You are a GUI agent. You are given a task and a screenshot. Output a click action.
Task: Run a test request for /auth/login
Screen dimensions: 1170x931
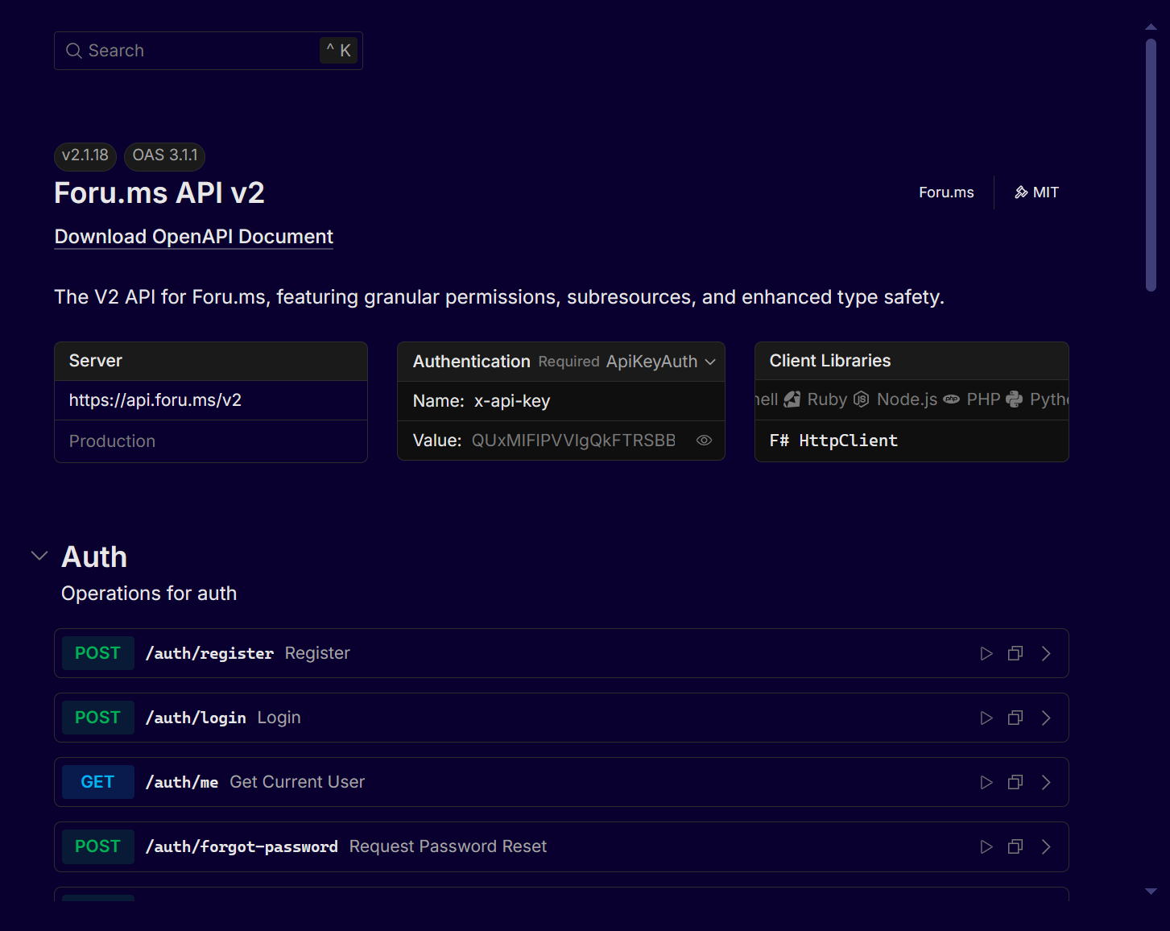[x=986, y=718]
